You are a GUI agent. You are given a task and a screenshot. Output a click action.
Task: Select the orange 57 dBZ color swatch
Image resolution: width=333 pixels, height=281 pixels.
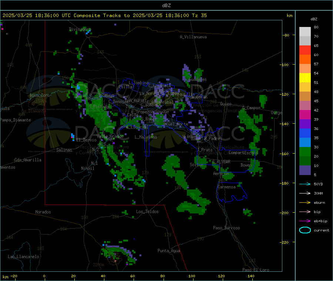point(305,59)
